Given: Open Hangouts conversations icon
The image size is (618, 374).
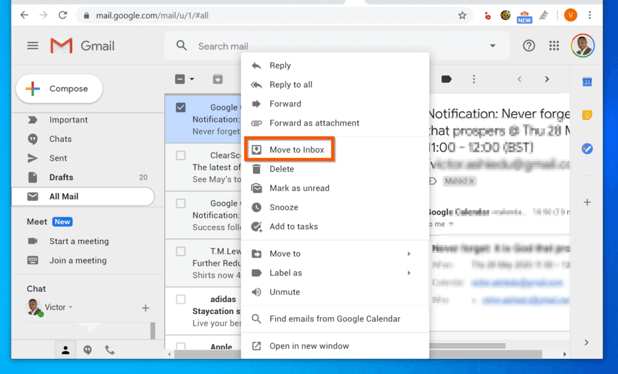Looking at the screenshot, I should pos(88,350).
